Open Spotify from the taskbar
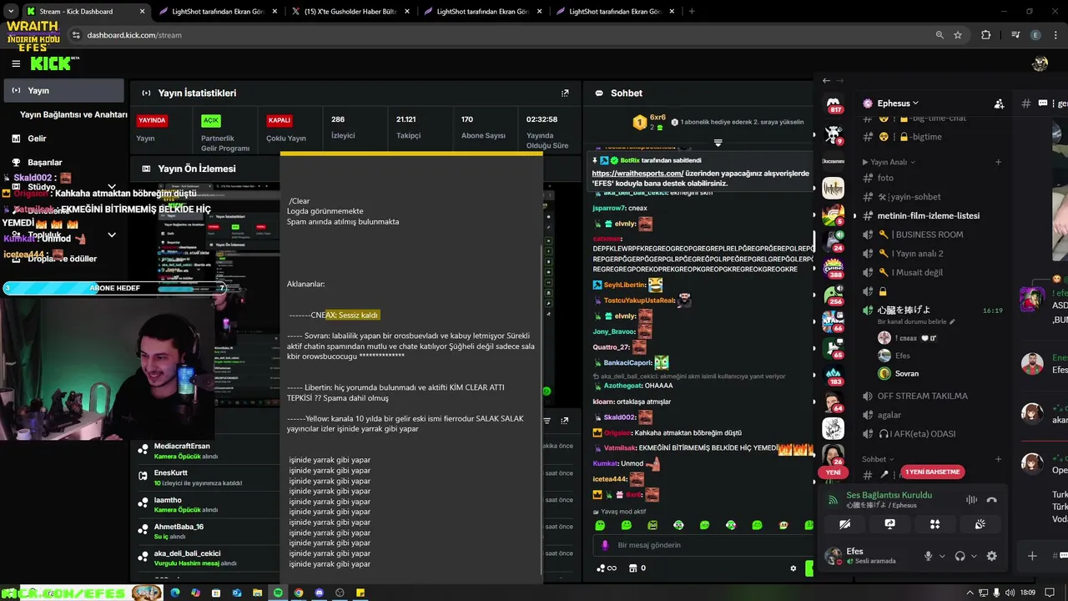Viewport: 1068px width, 601px height. (277, 593)
